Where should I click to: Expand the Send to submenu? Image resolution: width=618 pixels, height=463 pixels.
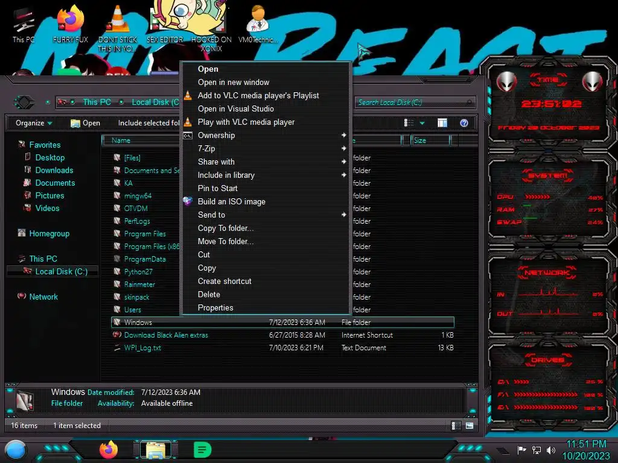pos(267,215)
